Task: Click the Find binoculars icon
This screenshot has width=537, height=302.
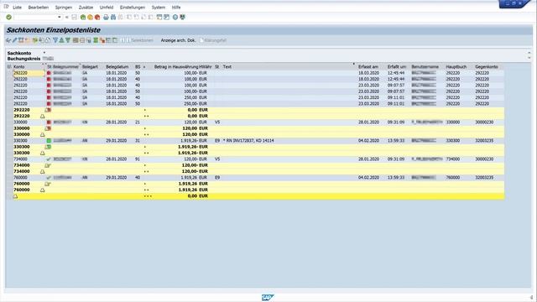Action: pos(113,17)
